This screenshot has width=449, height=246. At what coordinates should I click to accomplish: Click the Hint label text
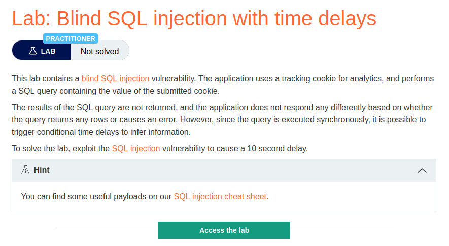click(42, 170)
